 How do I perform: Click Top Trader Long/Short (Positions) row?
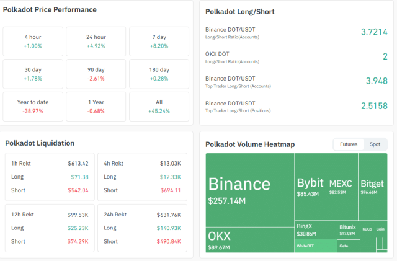click(292, 107)
